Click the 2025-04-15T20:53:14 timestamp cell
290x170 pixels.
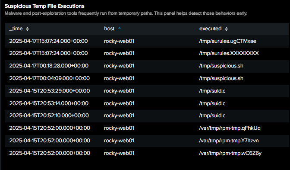[49, 103]
